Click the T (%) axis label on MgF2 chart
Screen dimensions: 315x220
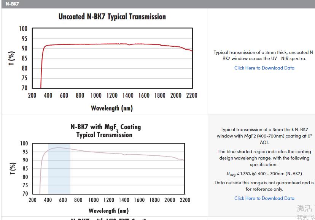pyautogui.click(x=13, y=168)
